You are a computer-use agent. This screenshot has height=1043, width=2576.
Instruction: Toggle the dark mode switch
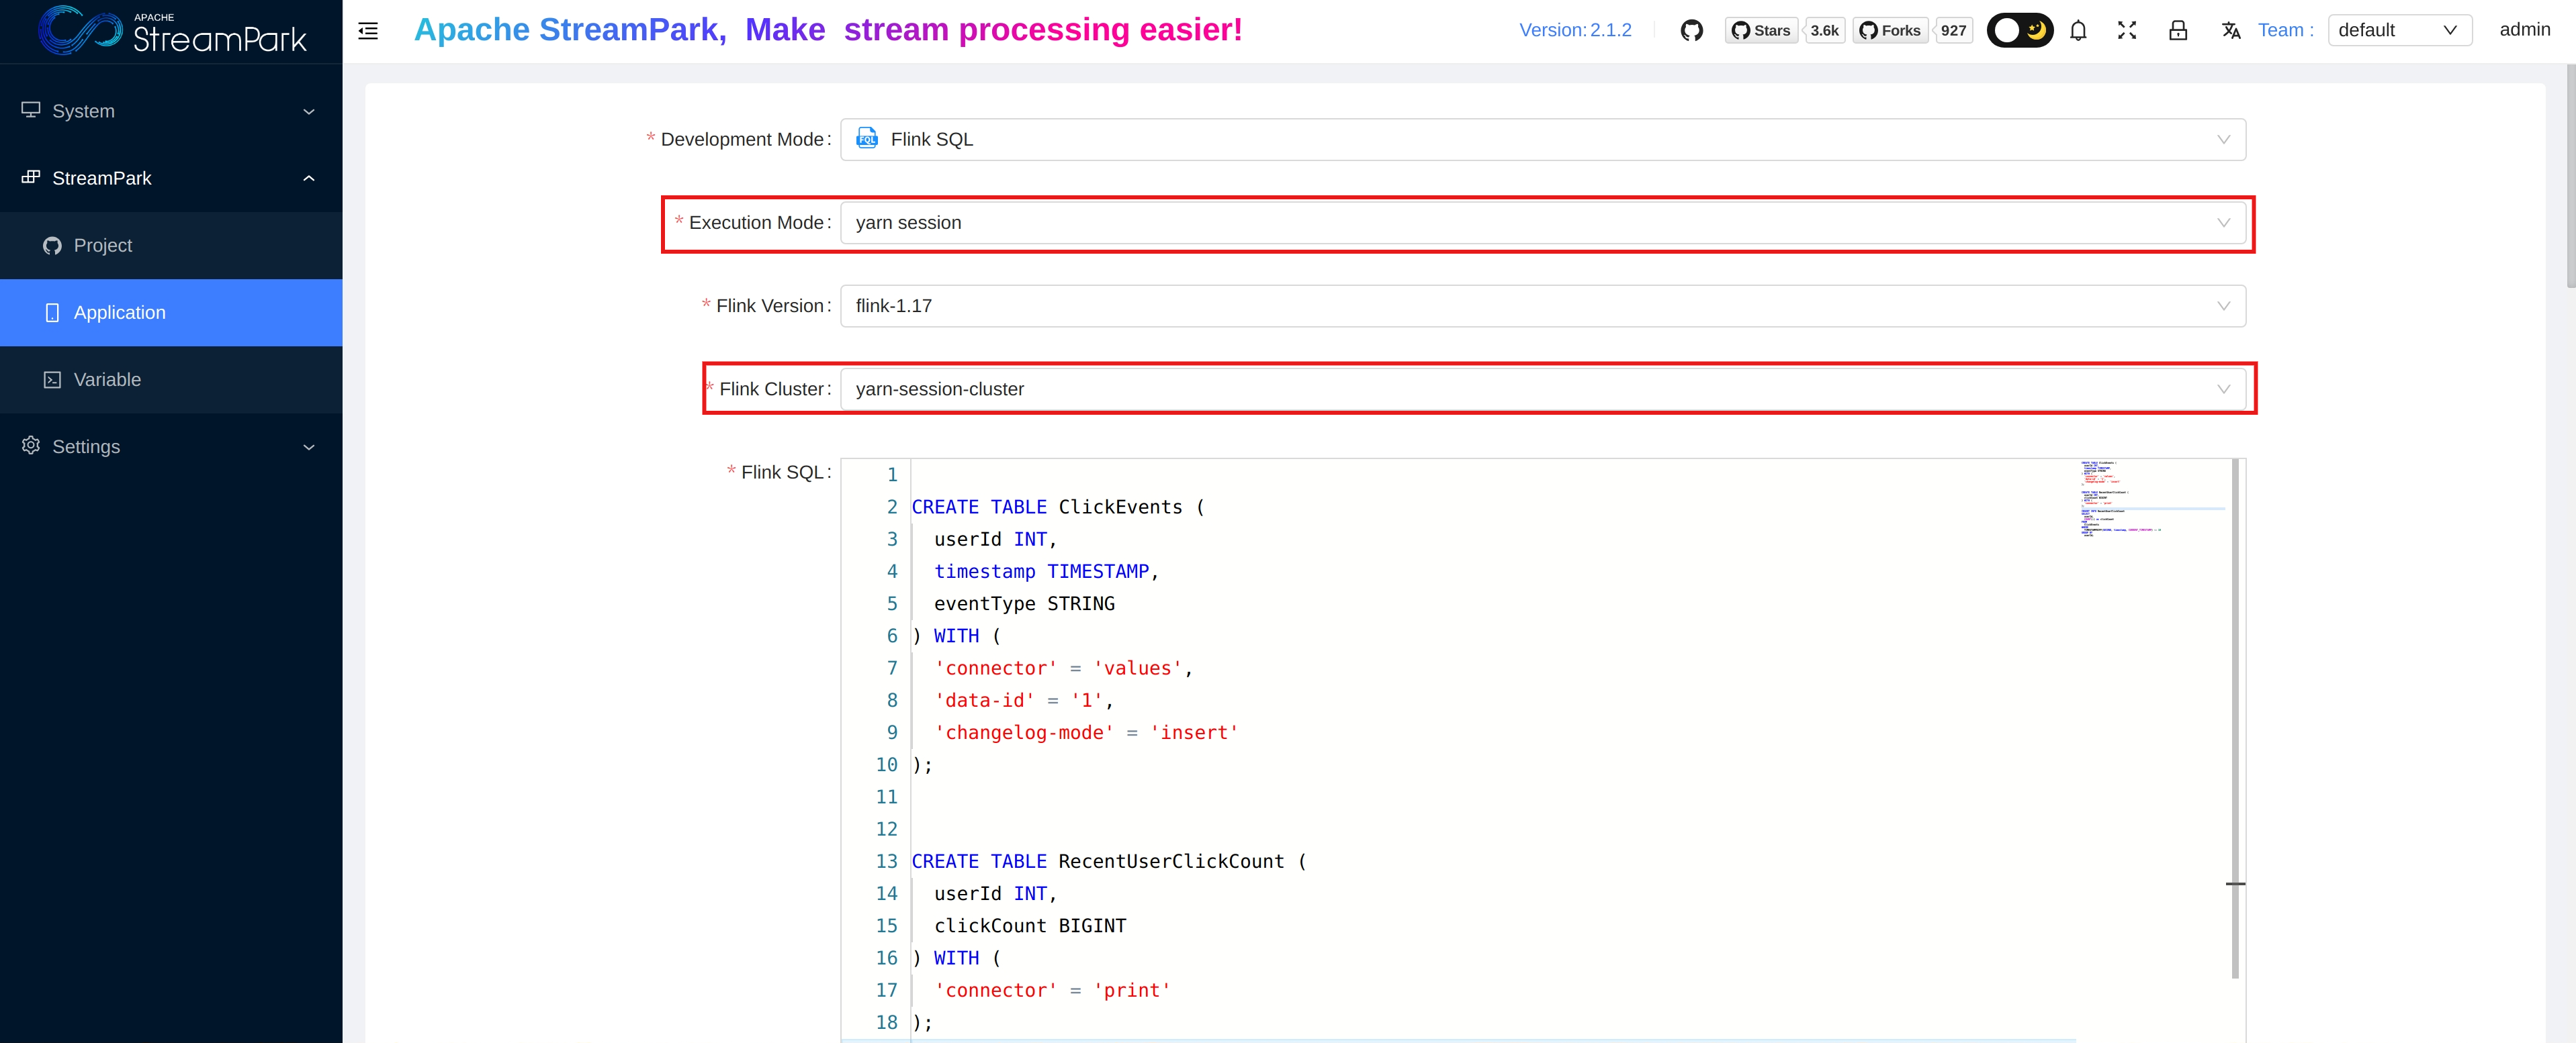tap(2019, 30)
